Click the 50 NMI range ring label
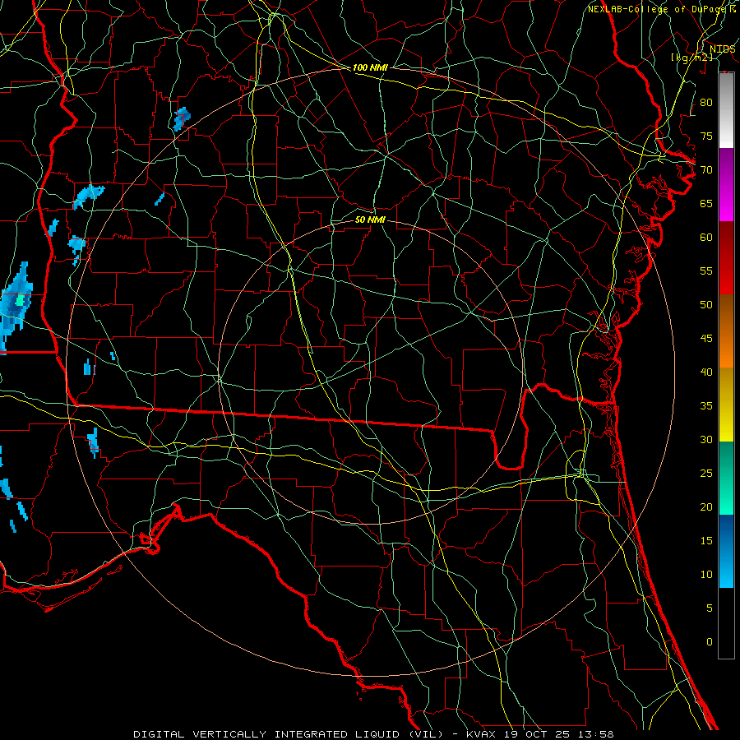 point(370,220)
